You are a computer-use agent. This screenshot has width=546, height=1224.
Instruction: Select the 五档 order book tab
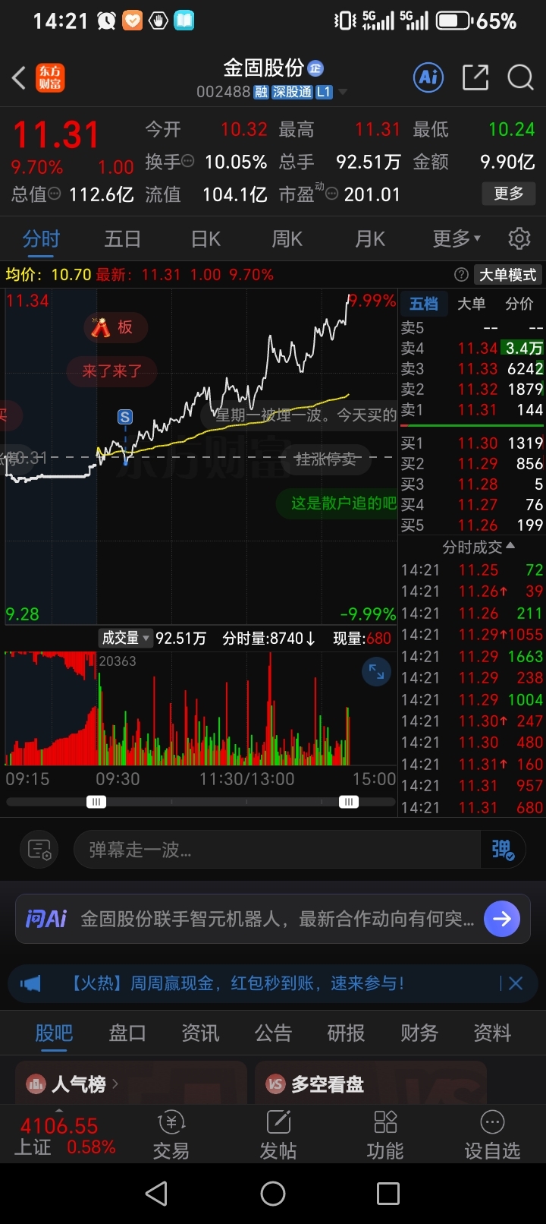424,304
